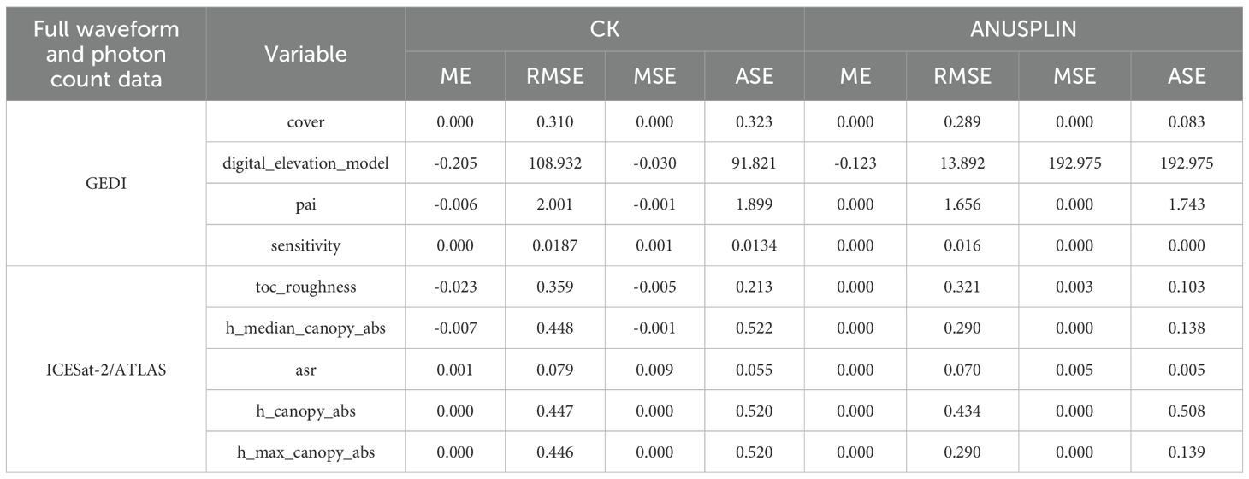This screenshot has width=1249, height=479.
Task: Select the cell with value 108.932
Action: point(554,163)
